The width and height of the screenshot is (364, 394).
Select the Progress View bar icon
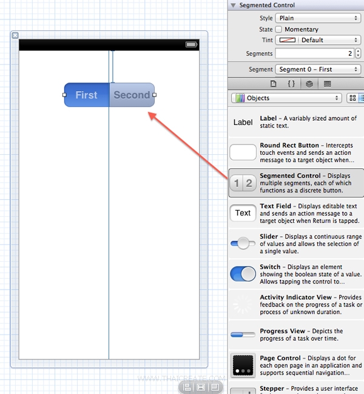pos(243,335)
